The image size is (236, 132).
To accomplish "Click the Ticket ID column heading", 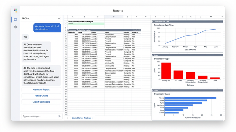I will coord(71,32).
